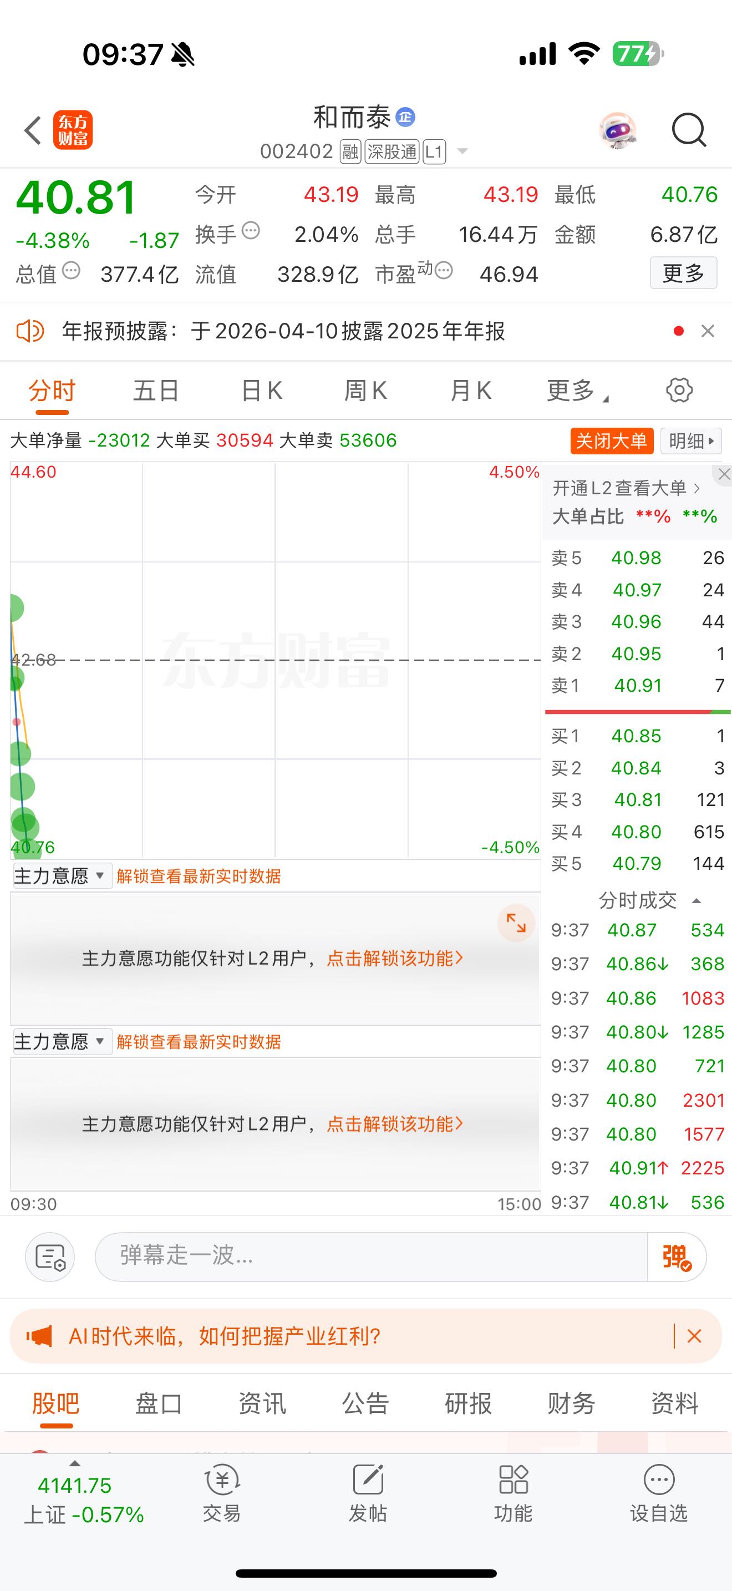Screen dimensions: 732x1591
Task: Select 买1 order at 40.85
Action: [x=638, y=736]
